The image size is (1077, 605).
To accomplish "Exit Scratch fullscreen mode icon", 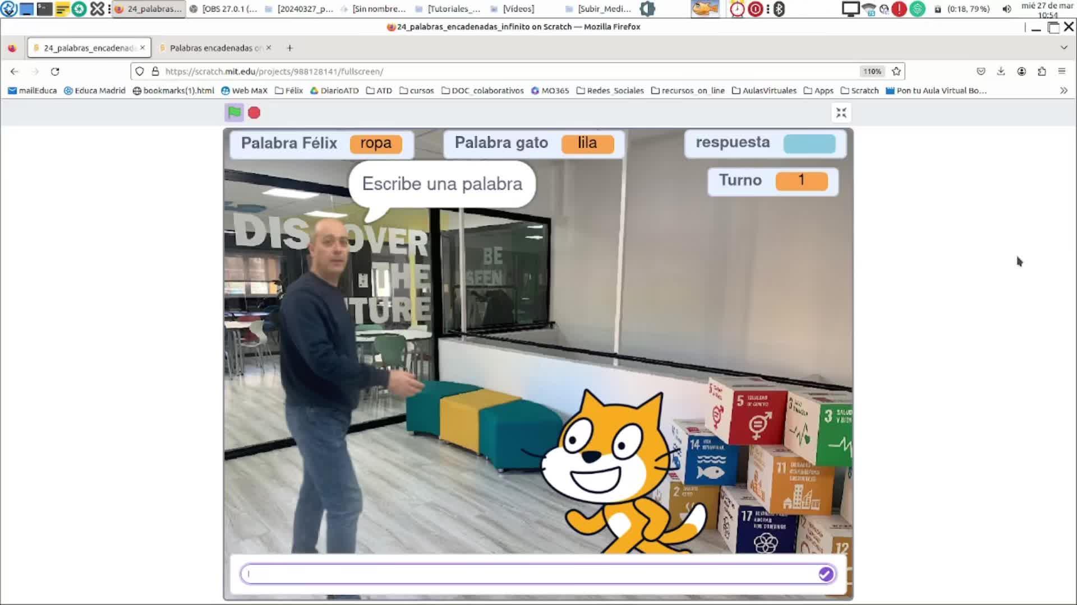I will (841, 113).
